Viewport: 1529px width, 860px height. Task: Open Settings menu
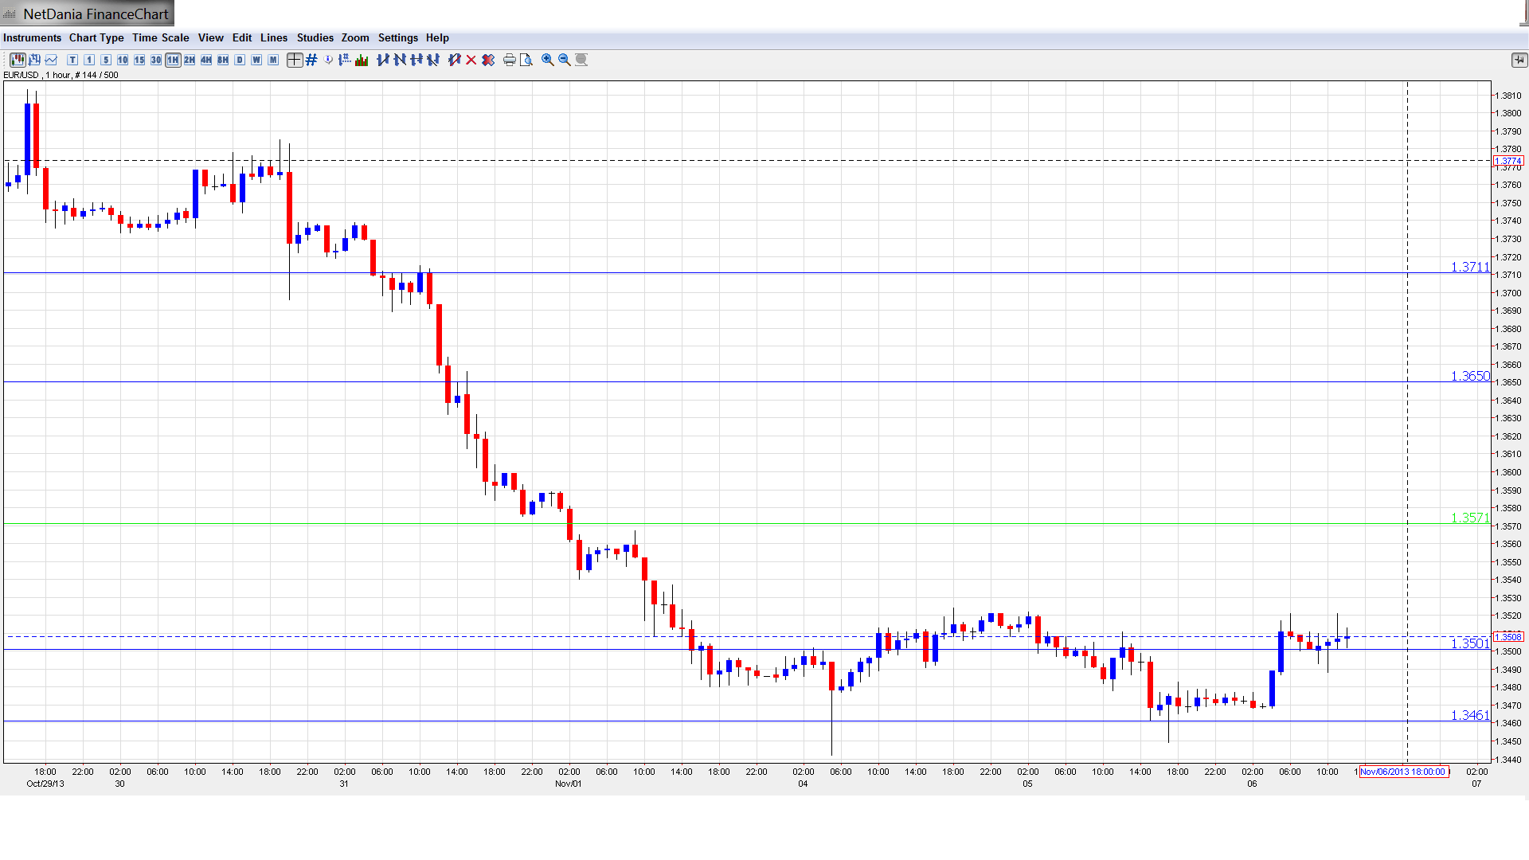pyautogui.click(x=397, y=37)
